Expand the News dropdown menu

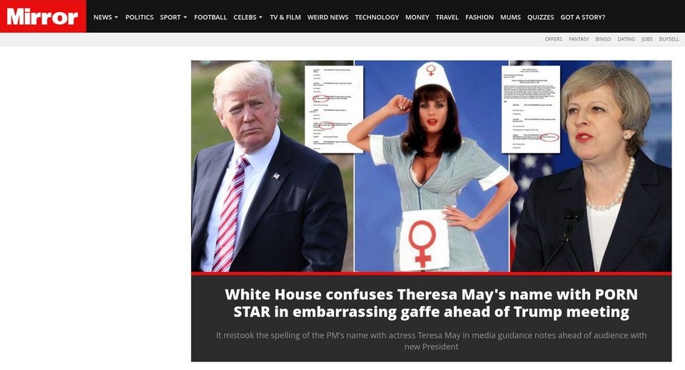coord(106,17)
